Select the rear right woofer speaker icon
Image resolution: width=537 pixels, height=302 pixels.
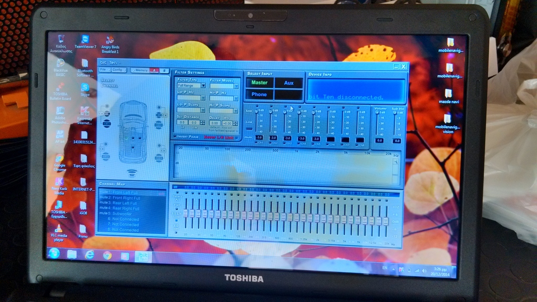pyautogui.click(x=159, y=158)
